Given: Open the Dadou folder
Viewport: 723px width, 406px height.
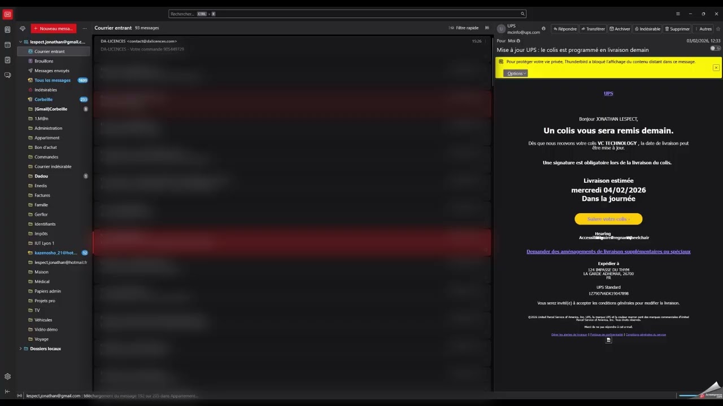Looking at the screenshot, I should [54, 176].
